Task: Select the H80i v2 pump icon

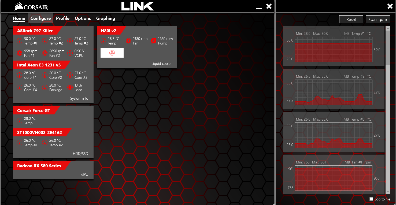Action: (154, 41)
